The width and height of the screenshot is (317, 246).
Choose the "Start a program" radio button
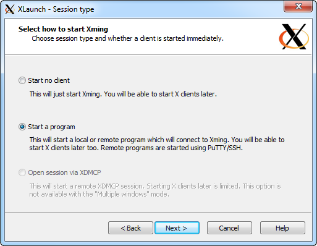pyautogui.click(x=22, y=127)
